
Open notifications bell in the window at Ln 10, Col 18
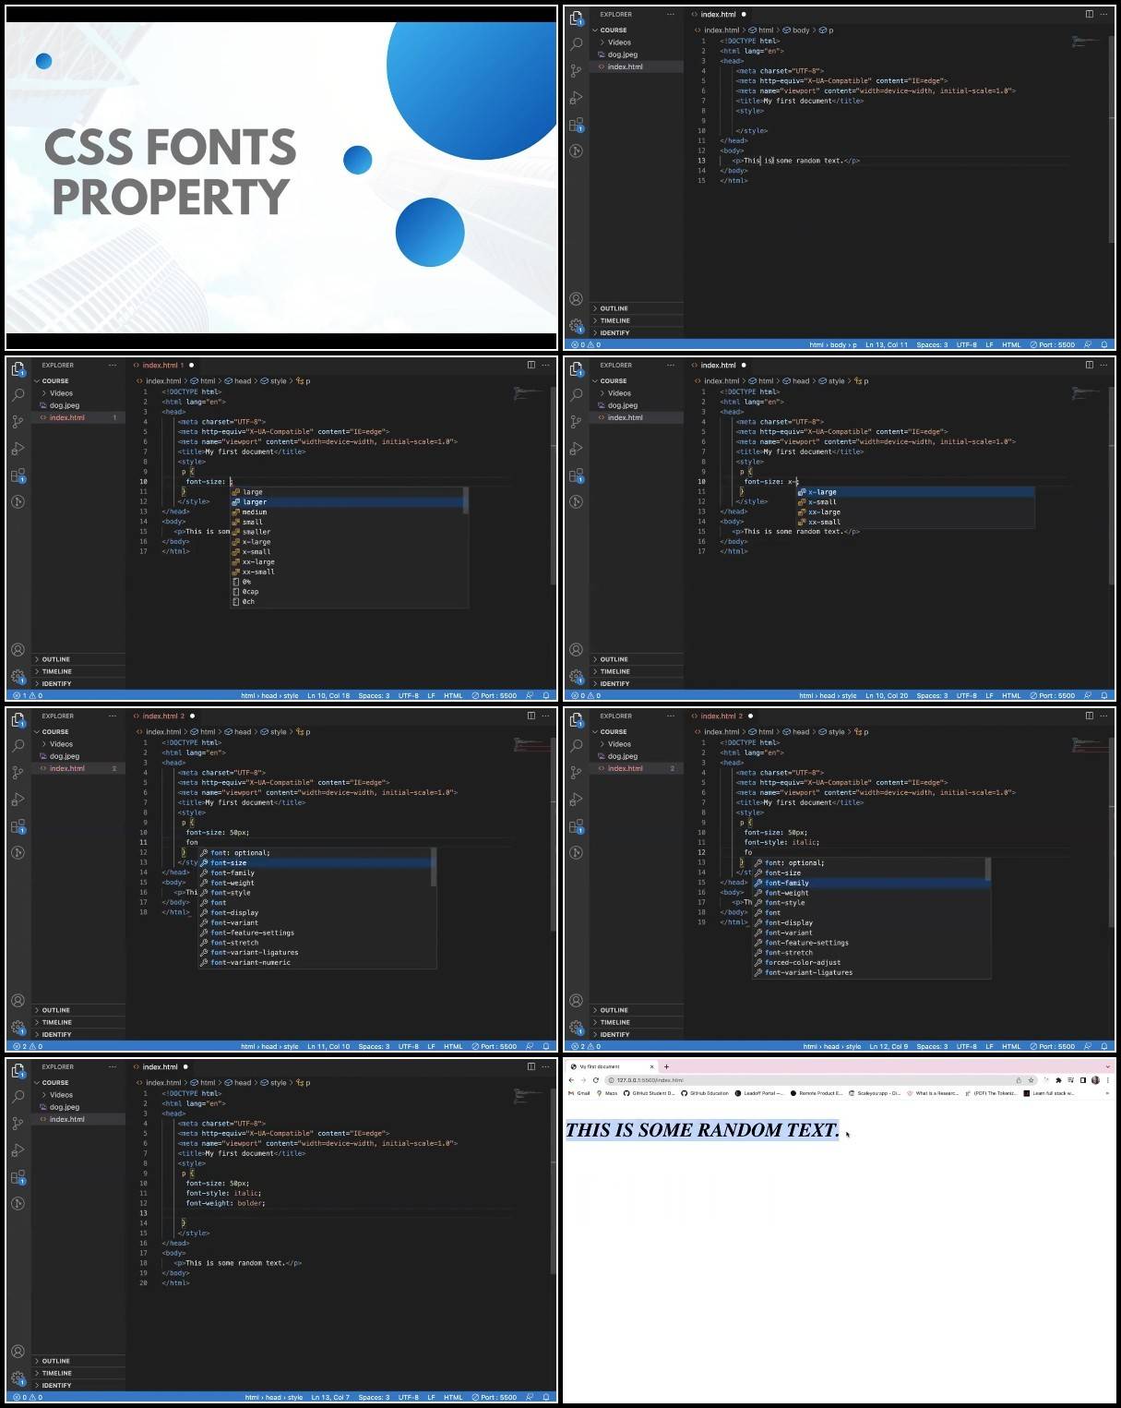tap(546, 695)
